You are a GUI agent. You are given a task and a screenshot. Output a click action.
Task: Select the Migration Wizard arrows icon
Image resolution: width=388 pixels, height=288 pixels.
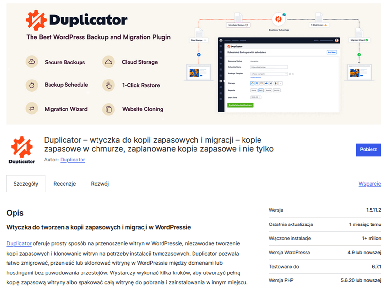click(x=32, y=109)
